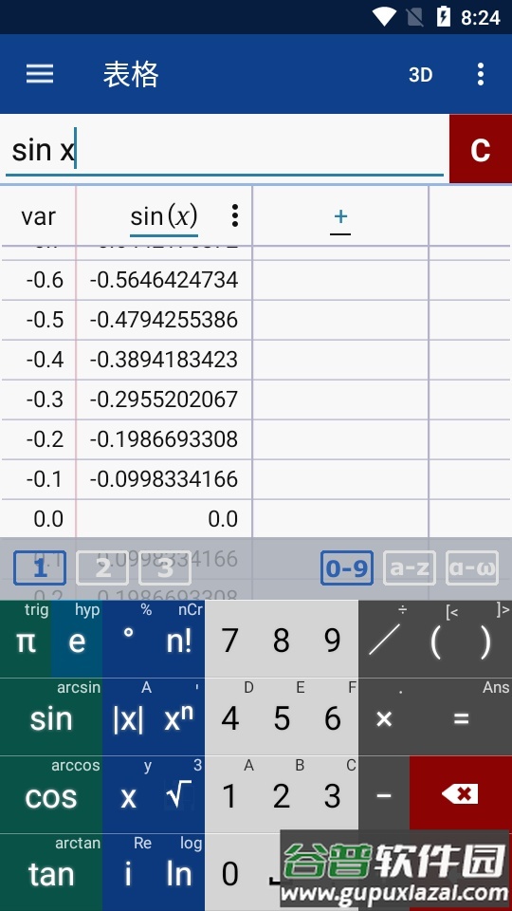Add a new function column with plus
Viewport: 512px width, 911px height.
point(340,217)
